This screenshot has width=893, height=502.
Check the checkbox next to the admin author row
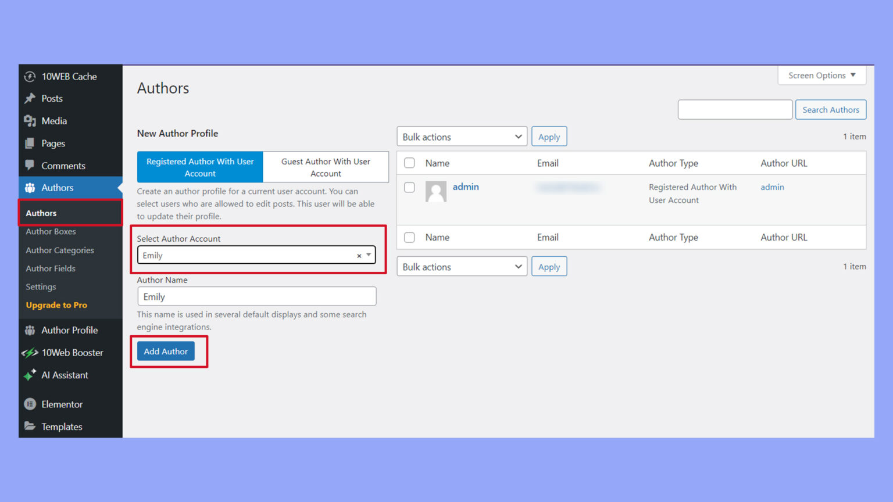click(409, 187)
